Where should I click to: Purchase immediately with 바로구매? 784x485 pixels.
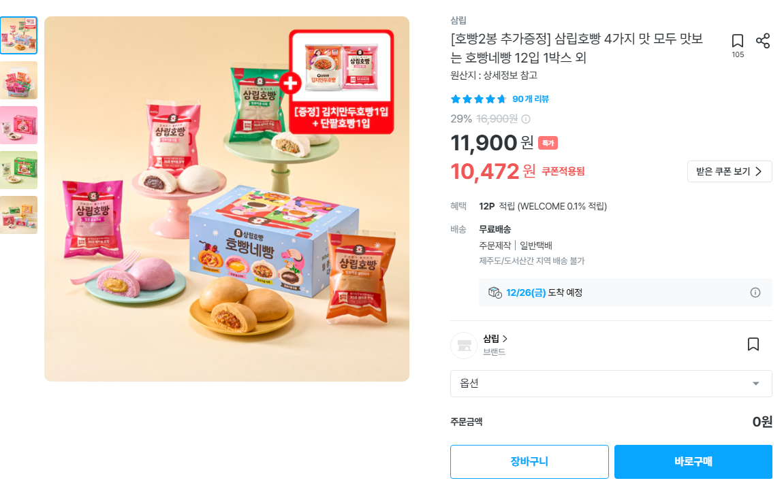pyautogui.click(x=693, y=461)
